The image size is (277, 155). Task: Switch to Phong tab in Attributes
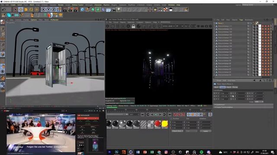click(x=235, y=87)
